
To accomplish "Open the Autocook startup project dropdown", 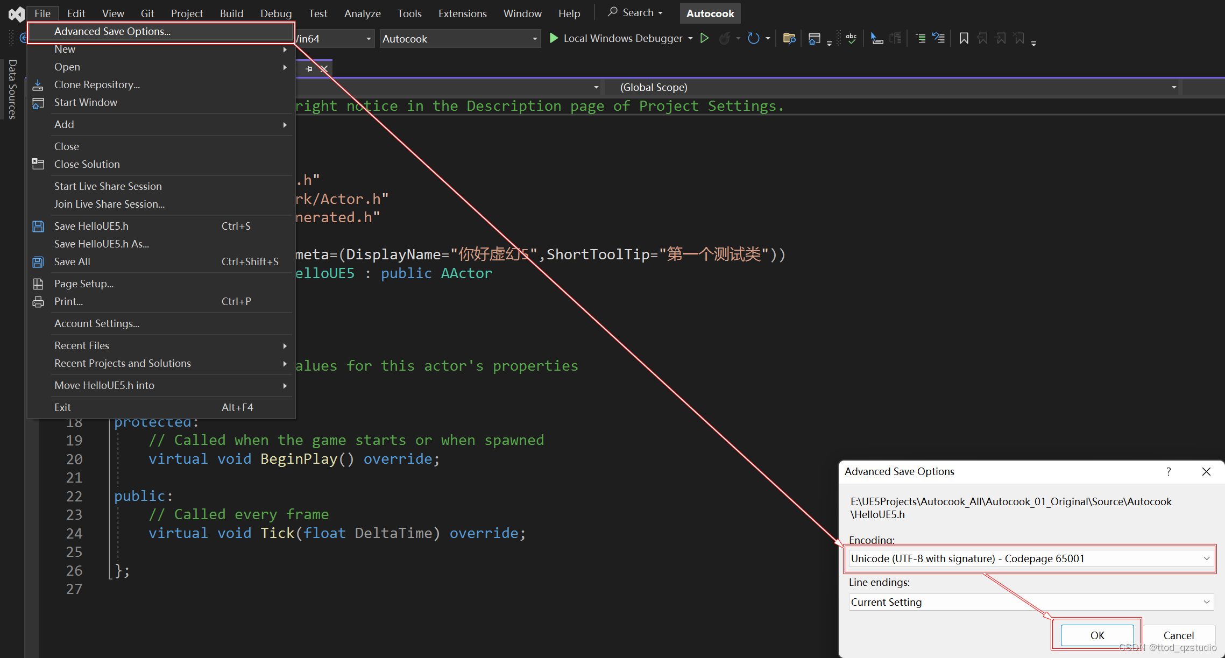I will (x=460, y=39).
